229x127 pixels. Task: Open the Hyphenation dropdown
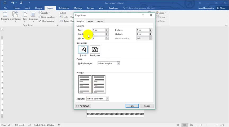(x=47, y=21)
